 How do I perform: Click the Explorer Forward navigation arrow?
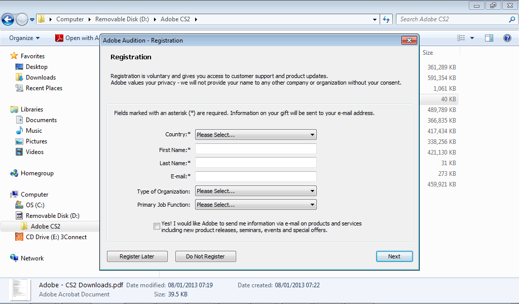[x=22, y=20]
